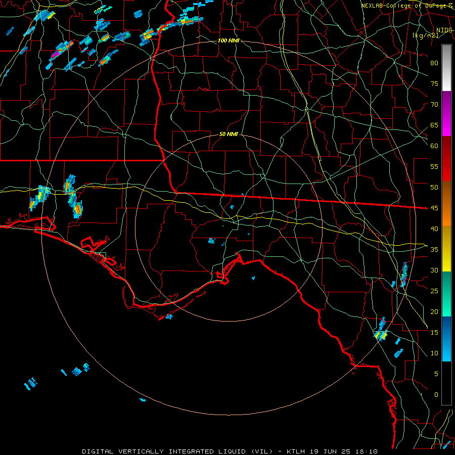Screen dimensions: 455x455
Task: Select the magenta-purple segment of the color scale
Action: (x=446, y=113)
